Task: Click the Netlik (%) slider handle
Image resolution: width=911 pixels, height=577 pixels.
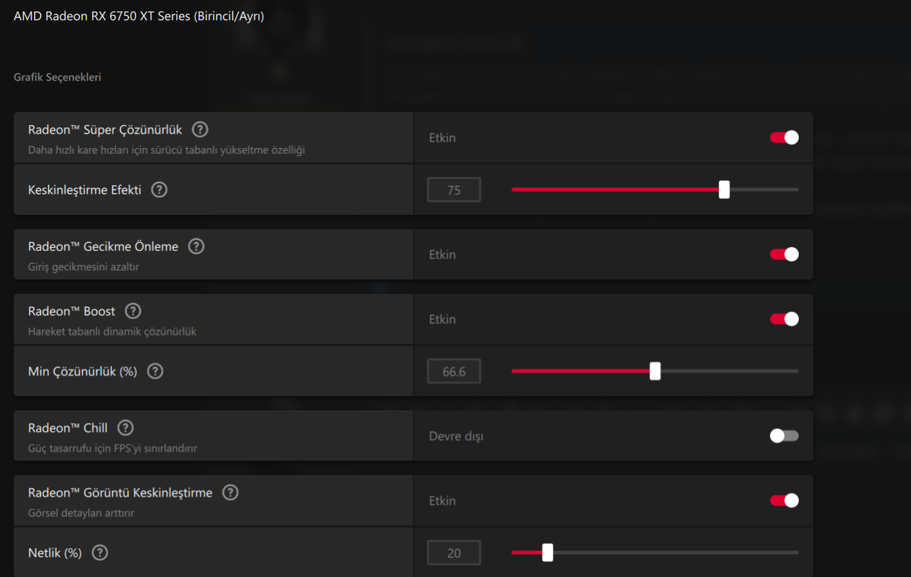Action: point(547,552)
